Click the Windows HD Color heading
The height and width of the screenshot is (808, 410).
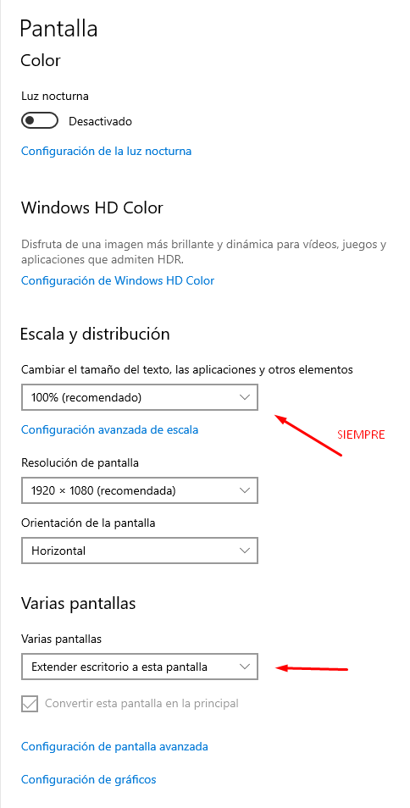[92, 208]
